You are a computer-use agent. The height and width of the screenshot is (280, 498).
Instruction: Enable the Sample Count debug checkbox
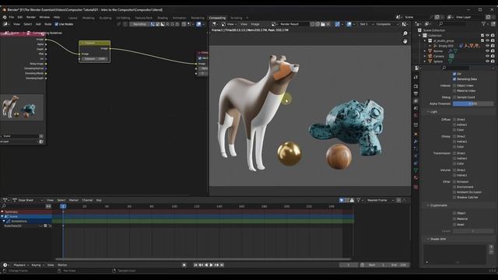pyautogui.click(x=454, y=97)
